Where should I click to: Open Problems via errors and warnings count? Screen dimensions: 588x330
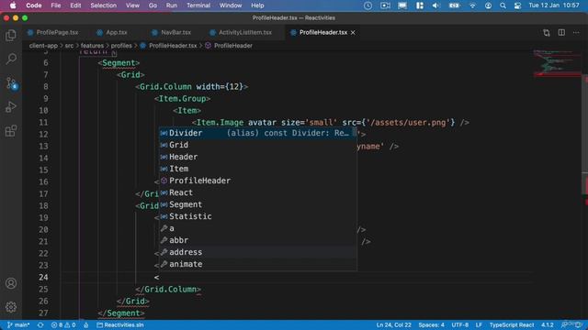[x=63, y=324]
